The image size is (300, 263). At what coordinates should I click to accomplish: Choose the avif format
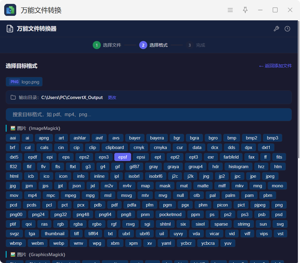(99, 138)
